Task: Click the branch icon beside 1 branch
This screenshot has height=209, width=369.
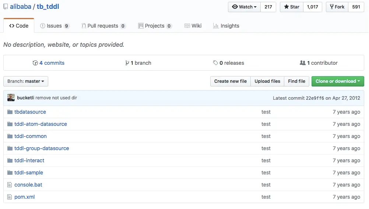Action: coord(127,63)
